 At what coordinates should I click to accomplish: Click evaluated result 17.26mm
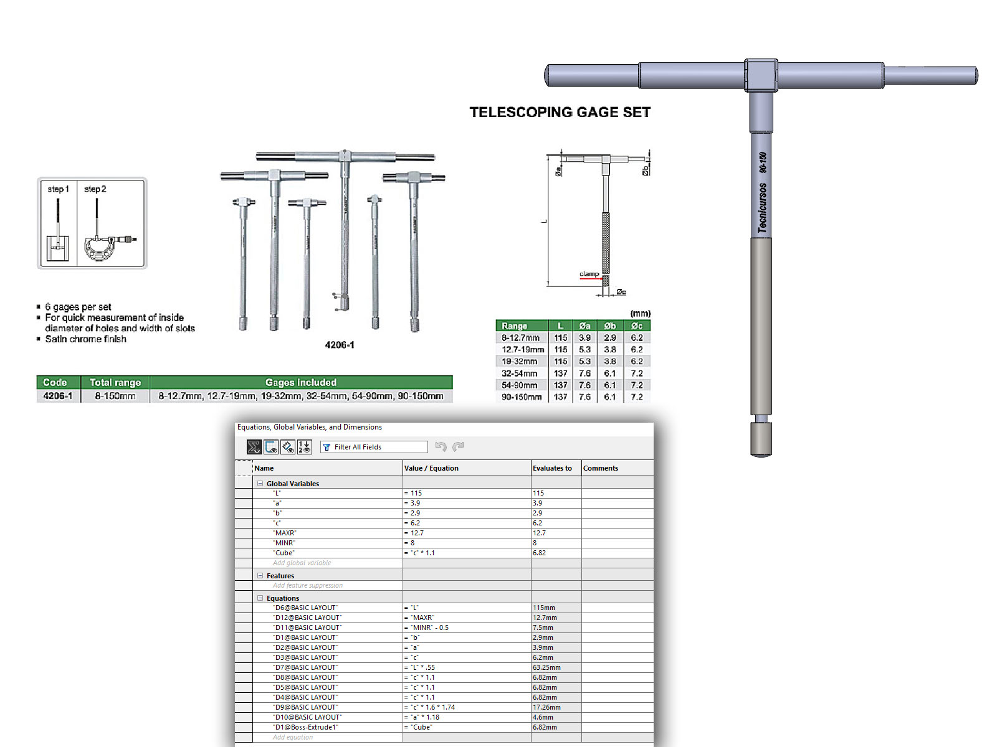556,707
